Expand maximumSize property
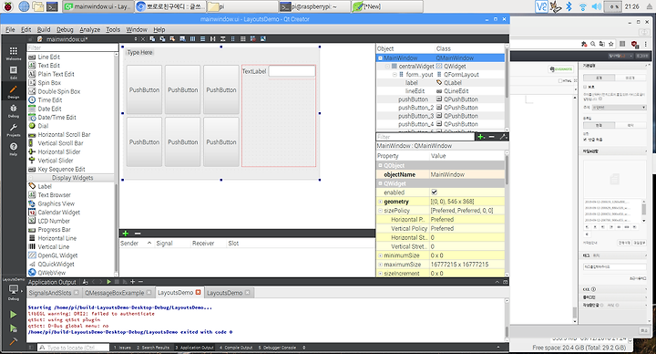656x354 pixels. tap(380, 265)
